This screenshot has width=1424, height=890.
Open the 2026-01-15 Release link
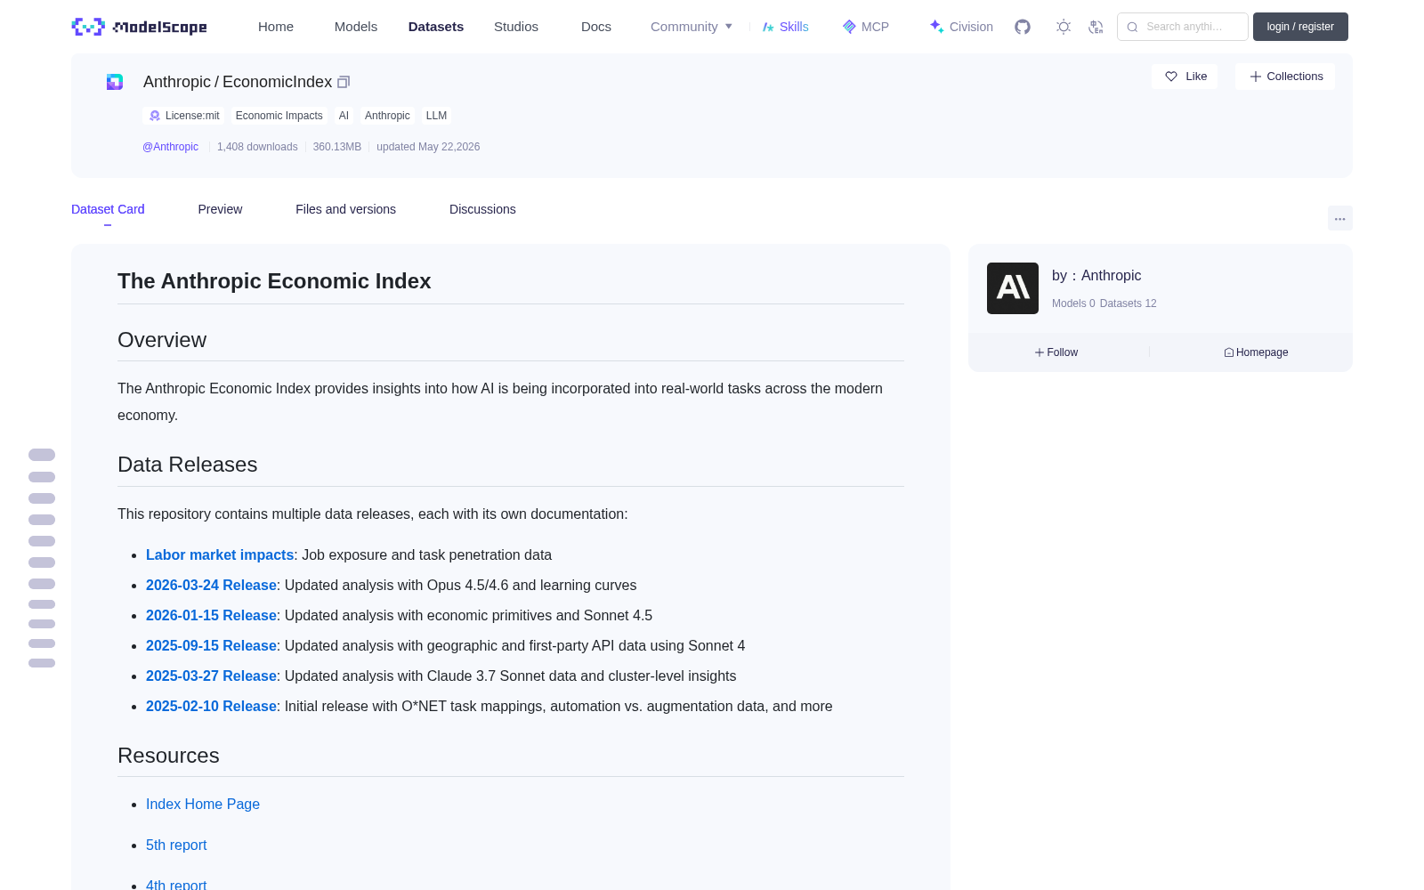pyautogui.click(x=211, y=615)
